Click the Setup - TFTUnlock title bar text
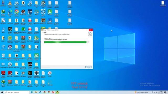 point(51,30)
